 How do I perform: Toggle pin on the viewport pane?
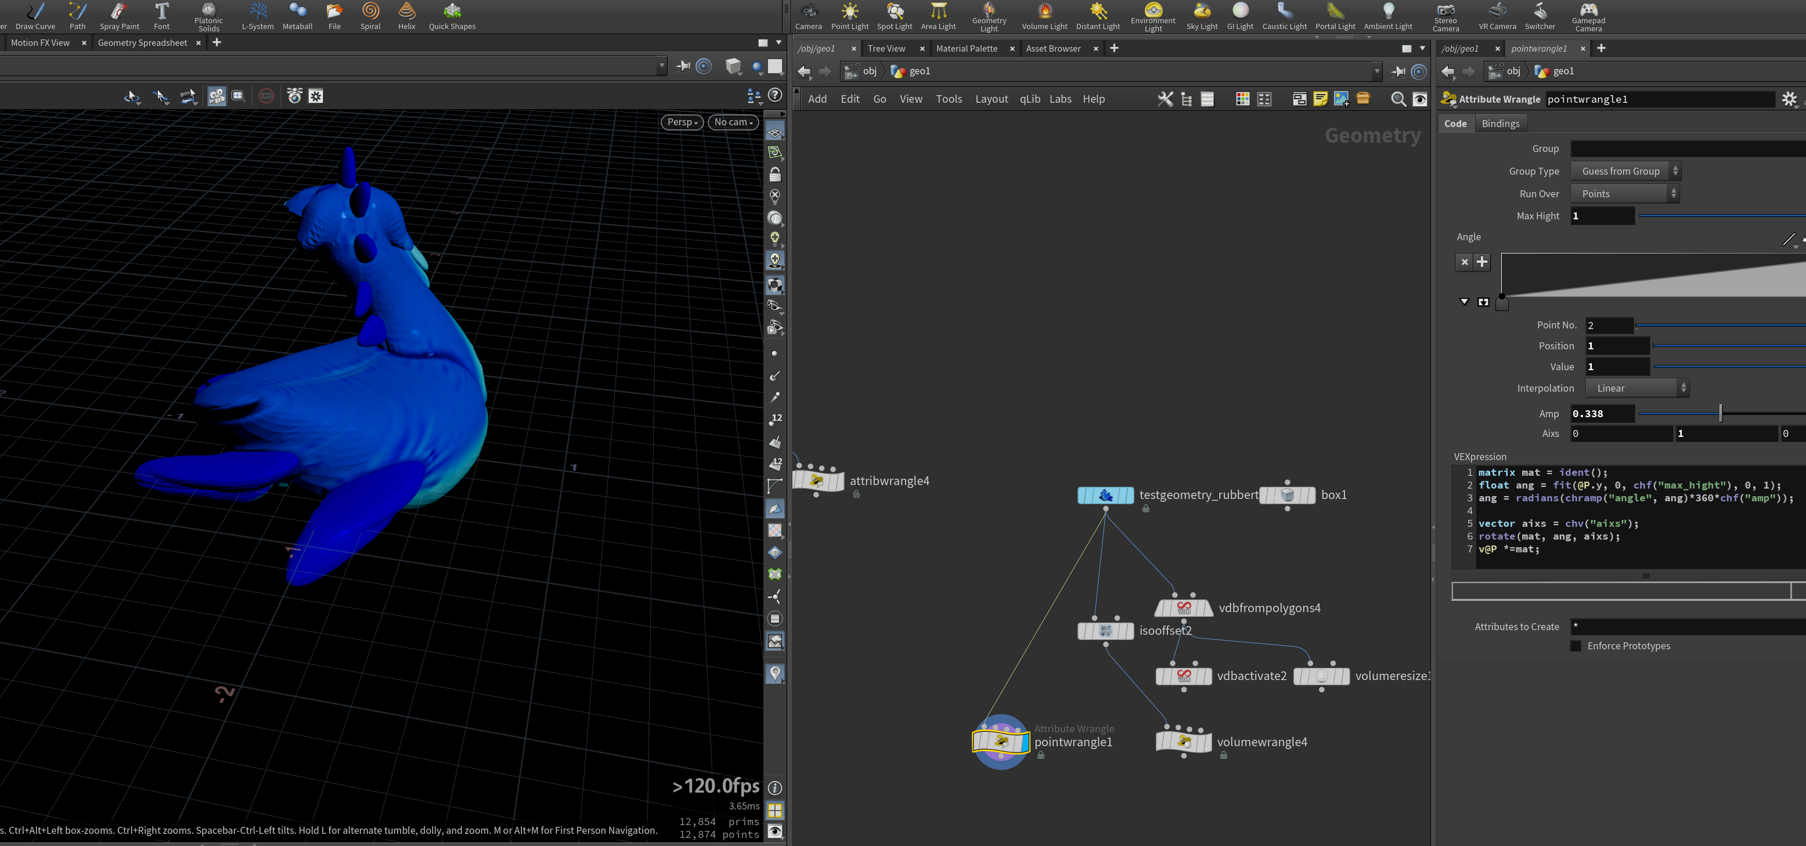point(682,66)
